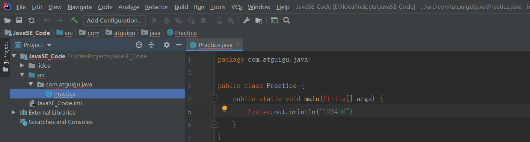Viewport: 530px width, 142px height.
Task: Collapse the main method fold marker
Action: click(214, 99)
